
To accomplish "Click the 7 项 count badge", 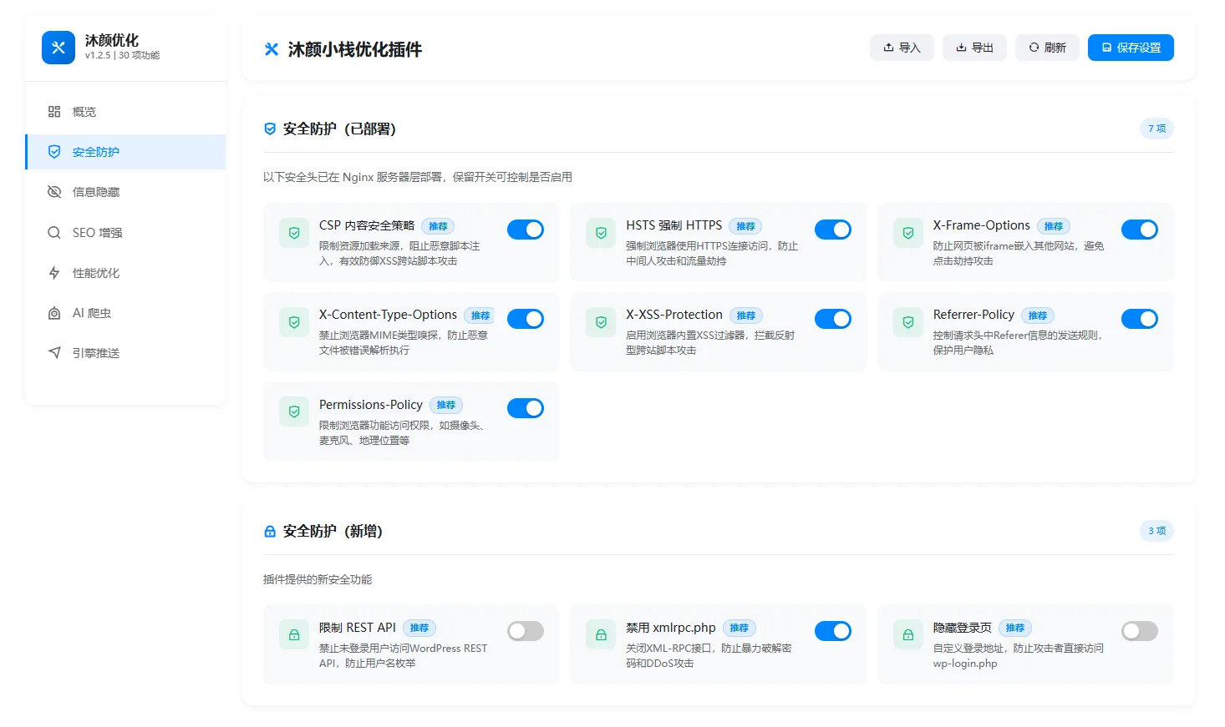I will tap(1156, 129).
